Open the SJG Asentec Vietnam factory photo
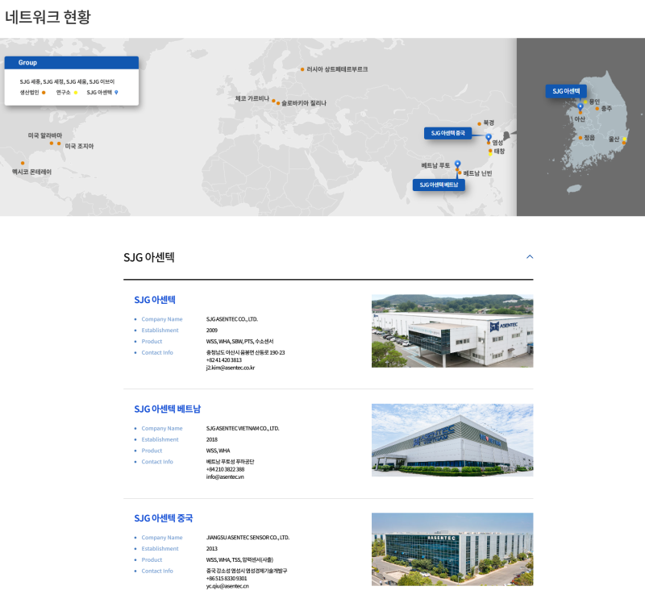The height and width of the screenshot is (607, 645). 451,440
